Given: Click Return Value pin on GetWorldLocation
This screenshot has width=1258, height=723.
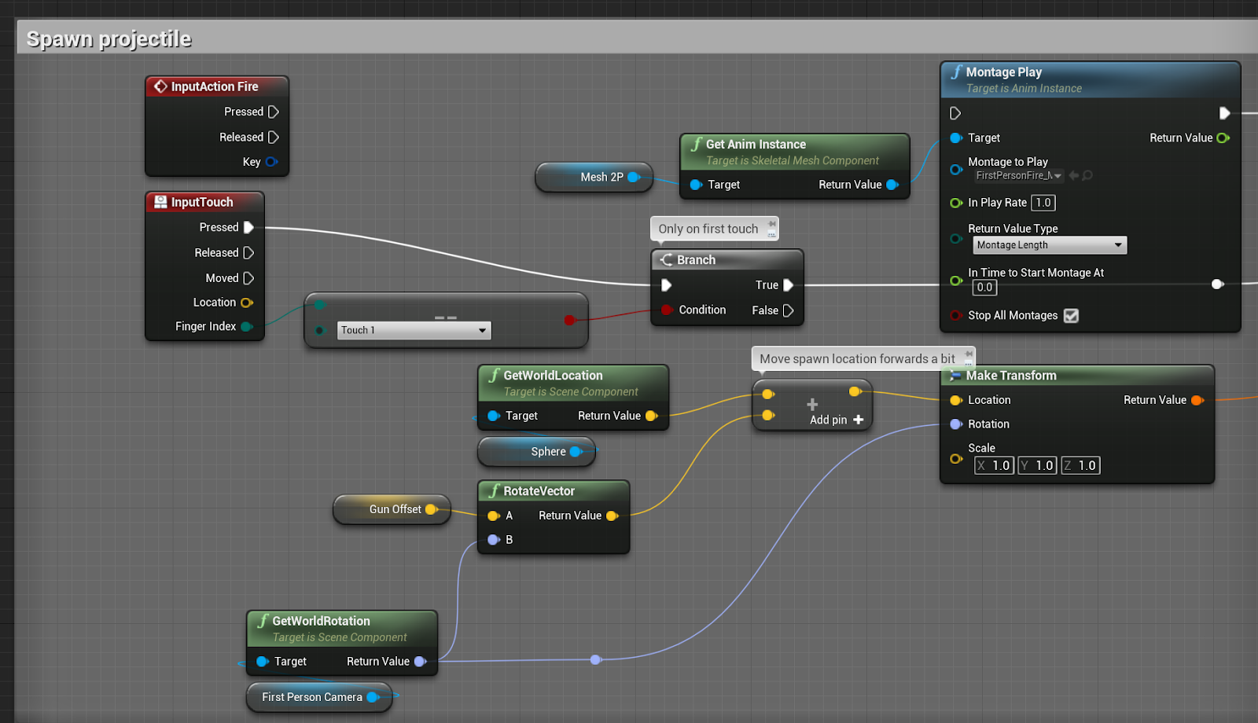Looking at the screenshot, I should pyautogui.click(x=651, y=416).
